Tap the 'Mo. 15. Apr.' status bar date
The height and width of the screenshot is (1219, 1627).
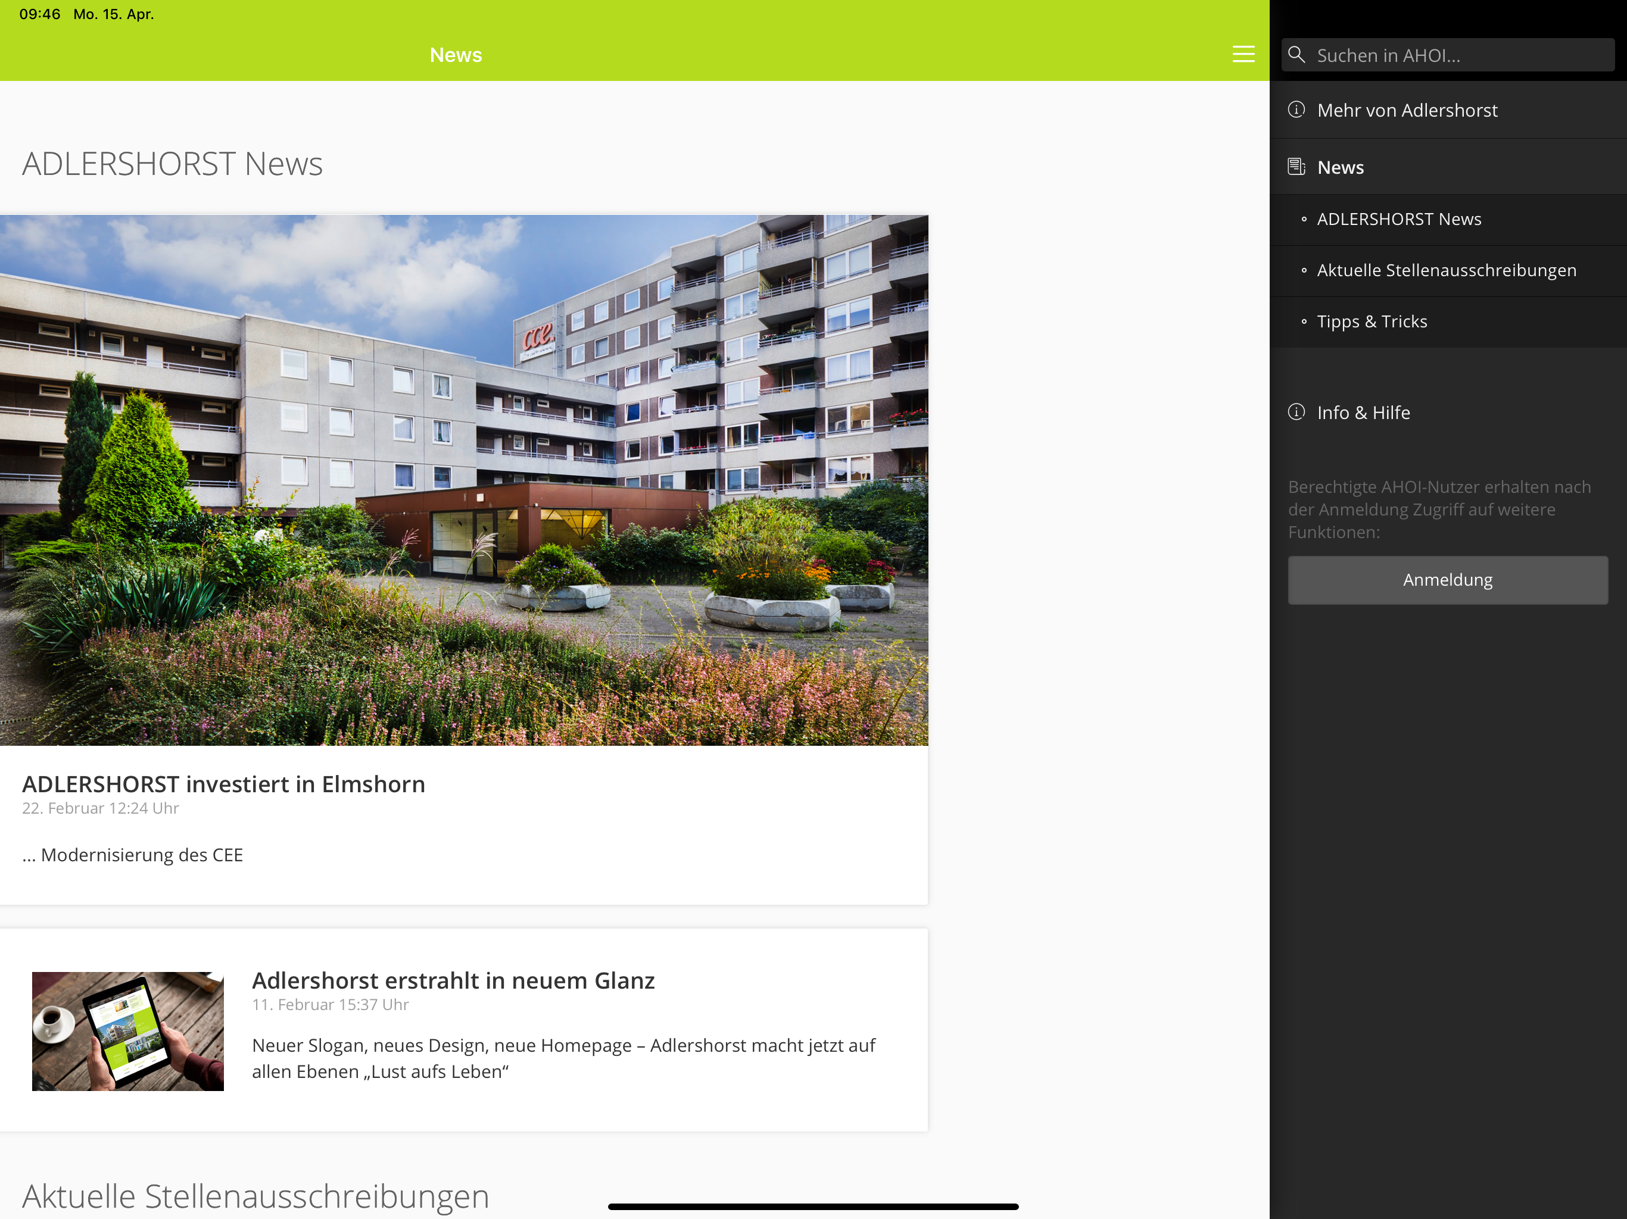pyautogui.click(x=113, y=14)
